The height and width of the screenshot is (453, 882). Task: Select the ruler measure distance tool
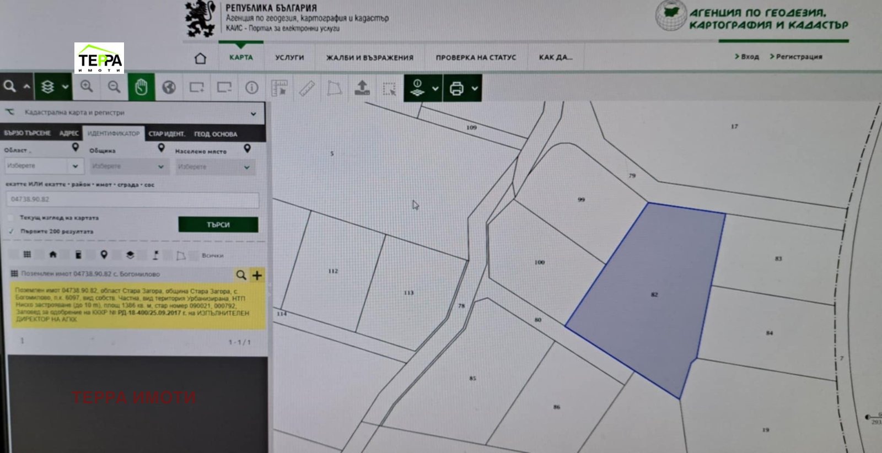pos(307,88)
